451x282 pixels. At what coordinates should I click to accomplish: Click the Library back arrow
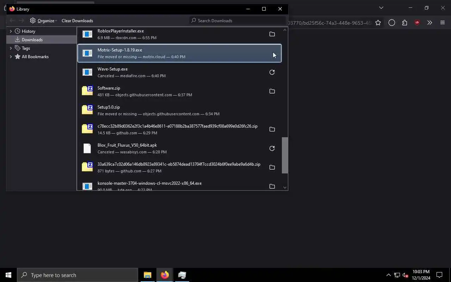coord(12,20)
